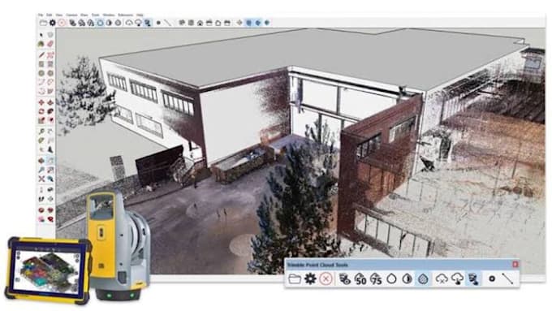Select the Orbit tool

(41, 161)
